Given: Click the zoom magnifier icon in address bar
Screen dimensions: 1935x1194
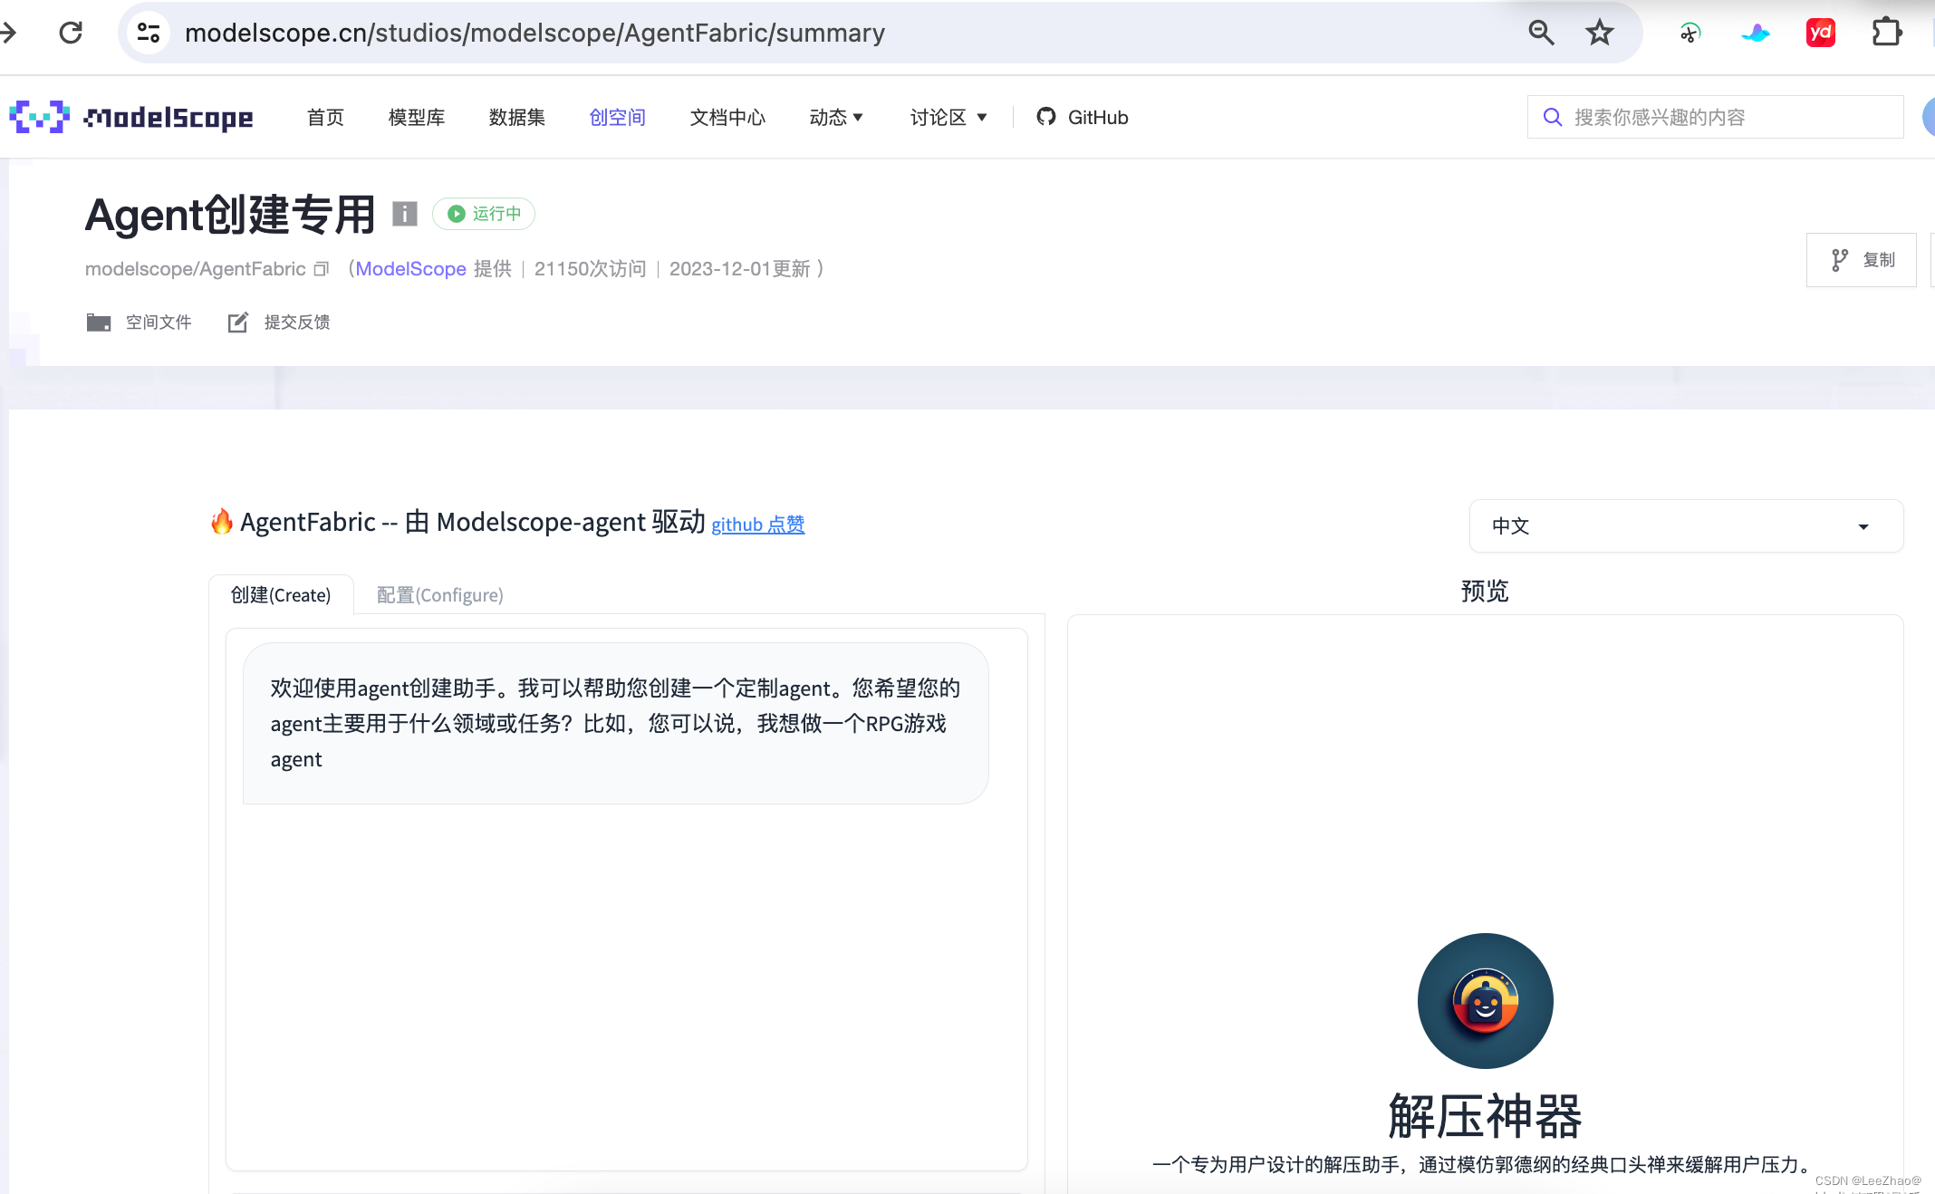Looking at the screenshot, I should point(1541,34).
